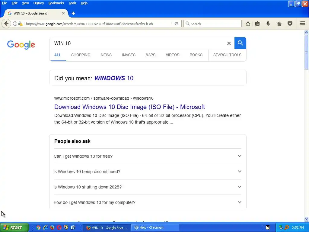The image size is (309, 232).
Task: Expand 'Is Windows 10 shutting down 2025?'
Action: (x=148, y=187)
